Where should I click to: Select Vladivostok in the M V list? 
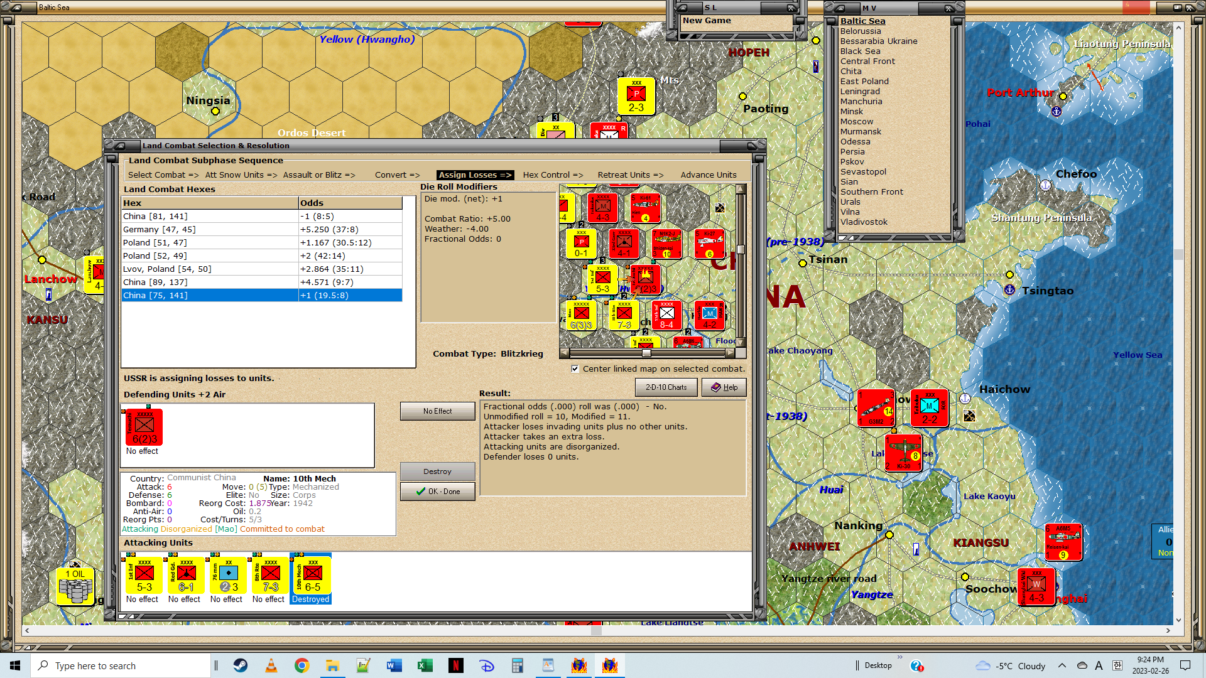click(x=864, y=222)
